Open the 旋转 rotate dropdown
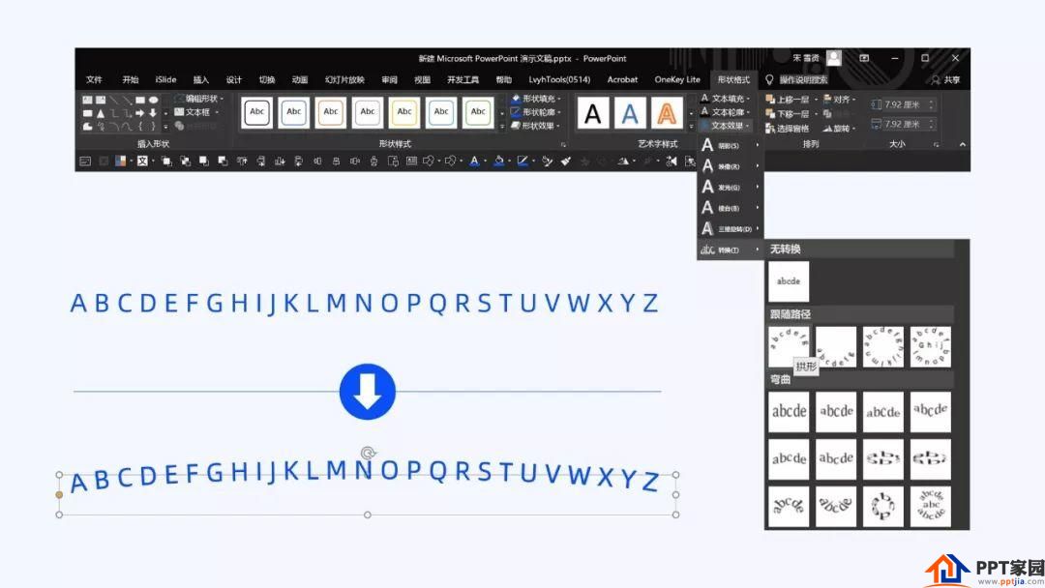The width and height of the screenshot is (1045, 588). 840,129
